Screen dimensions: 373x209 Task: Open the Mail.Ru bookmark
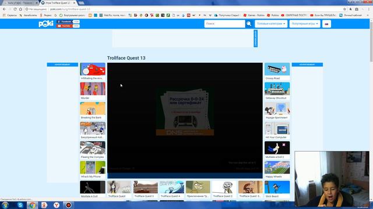pyautogui.click(x=112, y=15)
